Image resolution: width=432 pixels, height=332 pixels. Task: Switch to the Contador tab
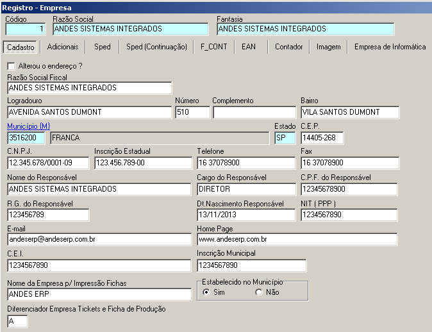click(288, 47)
